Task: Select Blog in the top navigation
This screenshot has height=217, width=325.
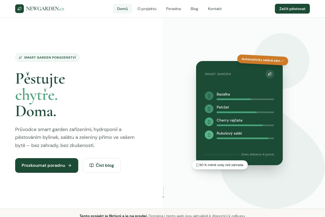Action: (194, 9)
